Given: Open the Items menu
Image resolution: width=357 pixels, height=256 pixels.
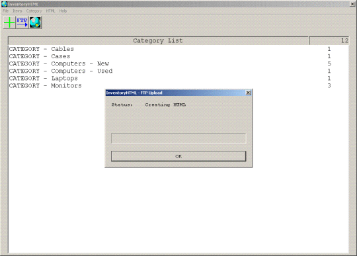Looking at the screenshot, I should tap(17, 11).
